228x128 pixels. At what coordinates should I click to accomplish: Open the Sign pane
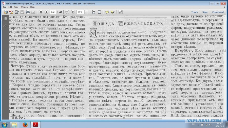(205, 12)
